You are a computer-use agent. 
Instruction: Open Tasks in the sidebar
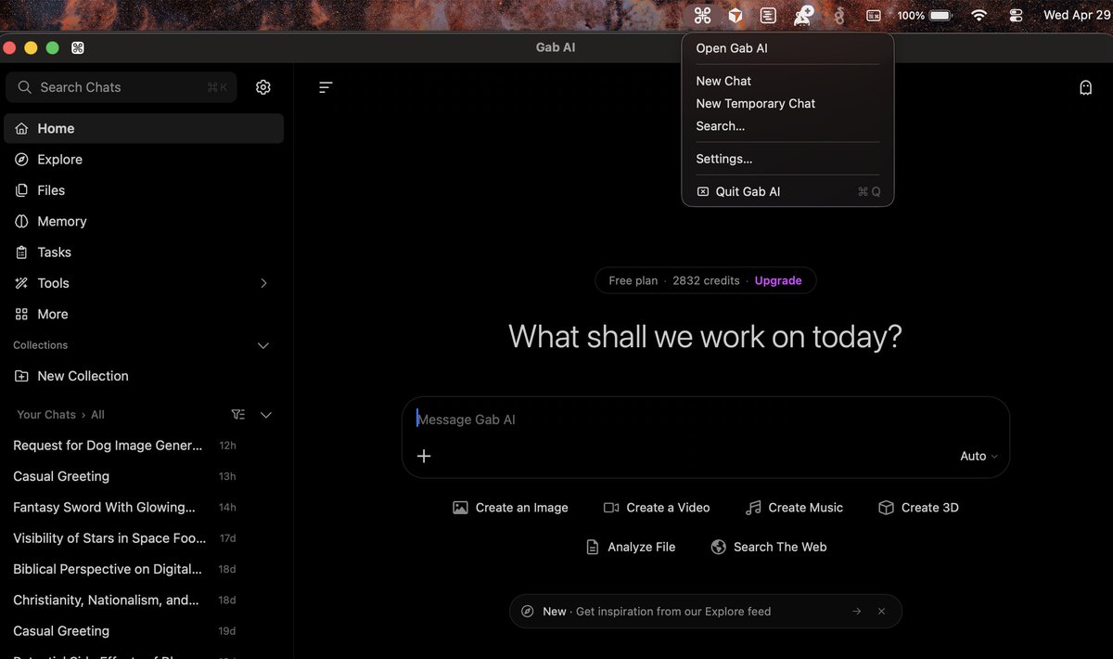(144, 252)
